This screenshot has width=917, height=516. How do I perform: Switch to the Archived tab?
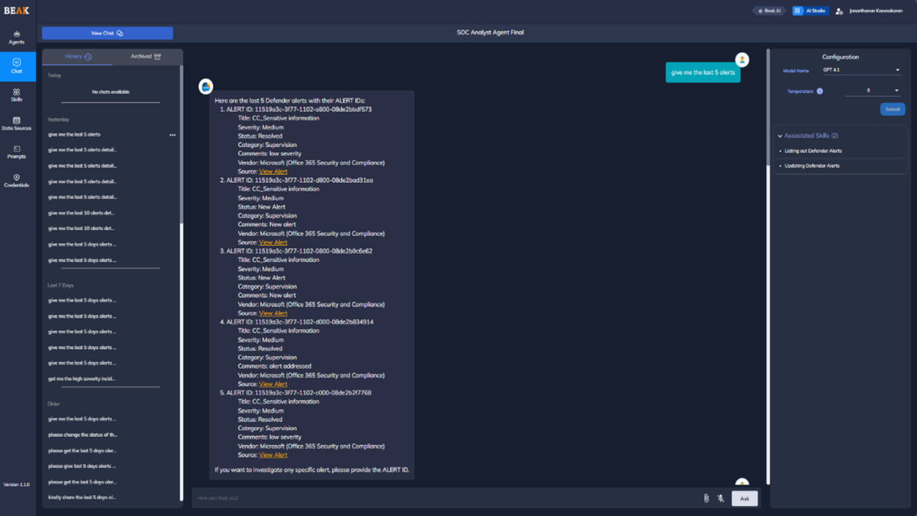click(x=145, y=57)
